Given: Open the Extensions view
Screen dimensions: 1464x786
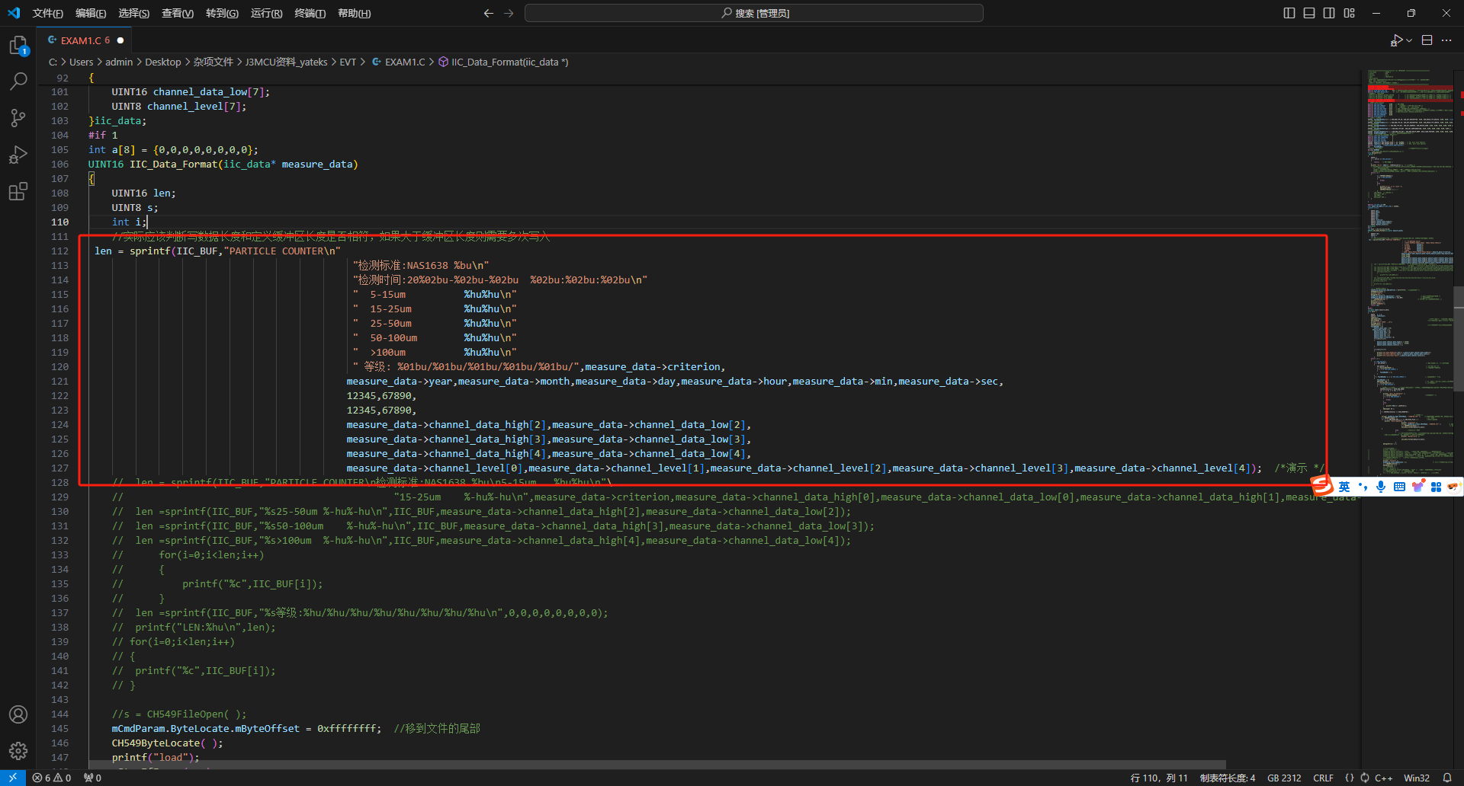Looking at the screenshot, I should pyautogui.click(x=18, y=191).
